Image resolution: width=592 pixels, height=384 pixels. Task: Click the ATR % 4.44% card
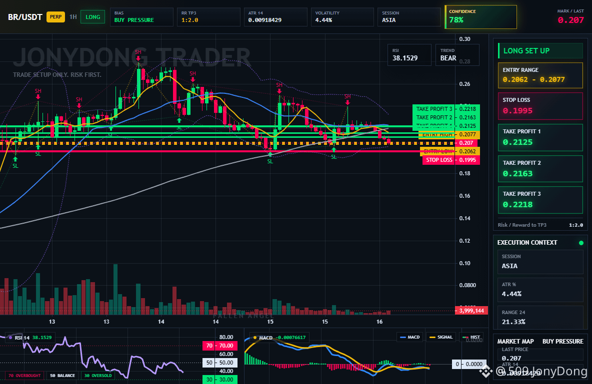pyautogui.click(x=540, y=290)
